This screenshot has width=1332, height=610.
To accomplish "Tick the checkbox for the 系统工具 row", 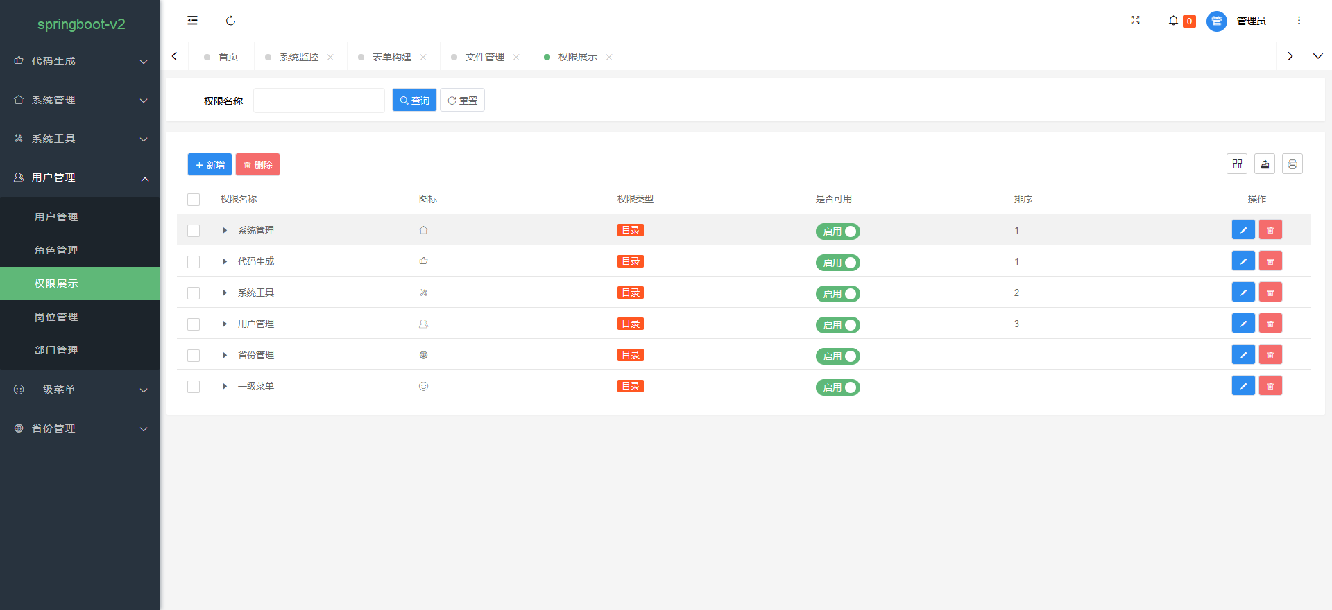I will 194,293.
